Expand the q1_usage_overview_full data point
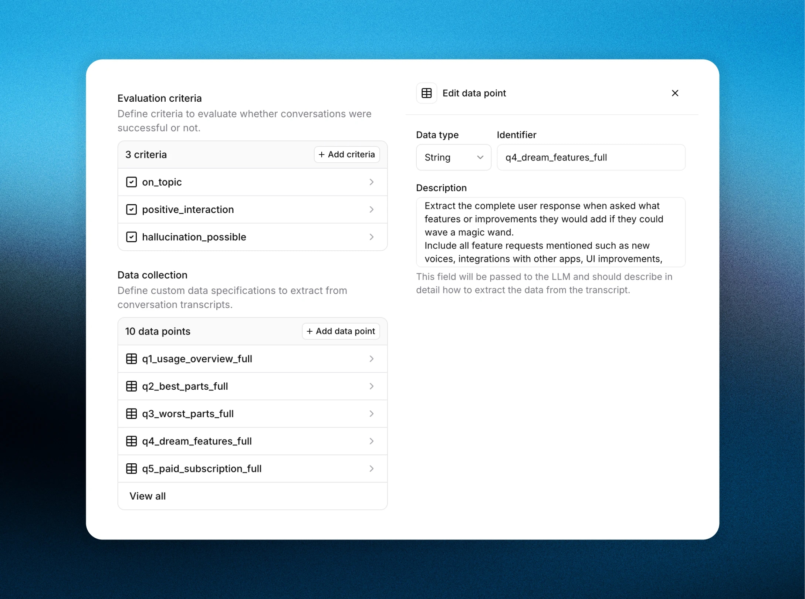Viewport: 805px width, 599px height. click(371, 359)
